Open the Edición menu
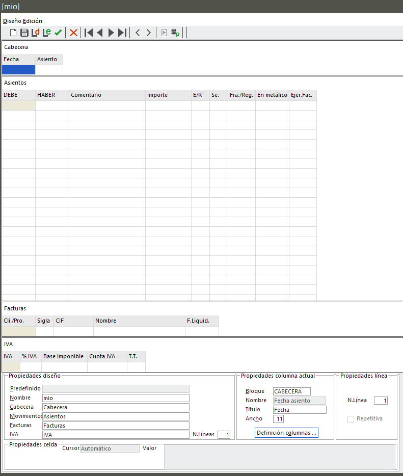This screenshot has height=476, width=403. click(x=33, y=21)
